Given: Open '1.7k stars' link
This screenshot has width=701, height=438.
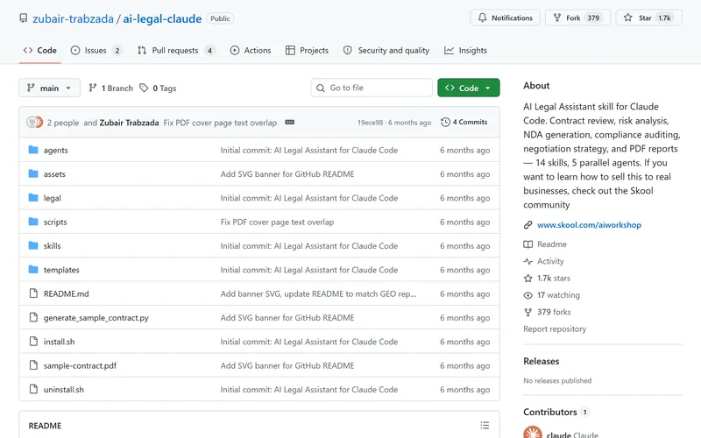Looking at the screenshot, I should tap(554, 278).
